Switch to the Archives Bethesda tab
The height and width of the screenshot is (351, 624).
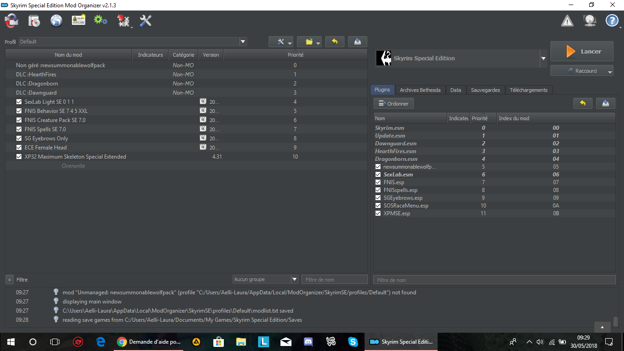420,90
